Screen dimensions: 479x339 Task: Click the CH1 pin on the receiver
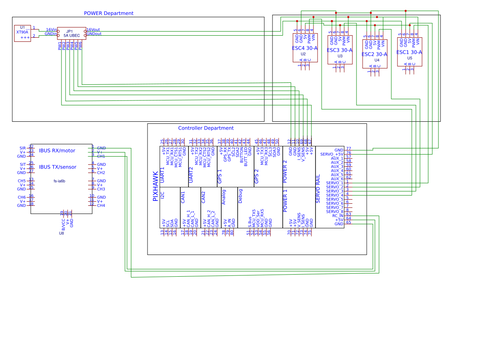click(101, 156)
